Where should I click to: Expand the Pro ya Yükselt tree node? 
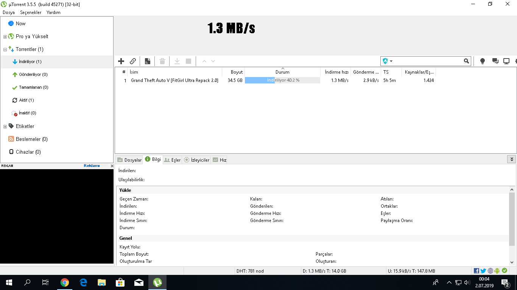click(x=5, y=37)
